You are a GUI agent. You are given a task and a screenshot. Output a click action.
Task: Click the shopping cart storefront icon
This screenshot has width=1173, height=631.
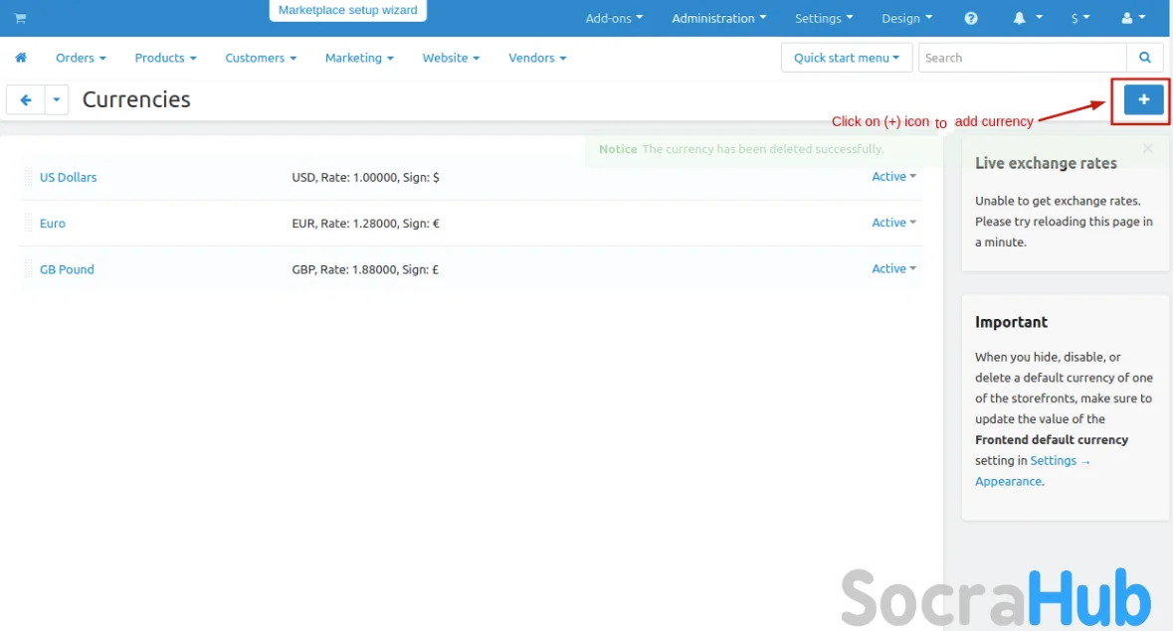pyautogui.click(x=20, y=18)
